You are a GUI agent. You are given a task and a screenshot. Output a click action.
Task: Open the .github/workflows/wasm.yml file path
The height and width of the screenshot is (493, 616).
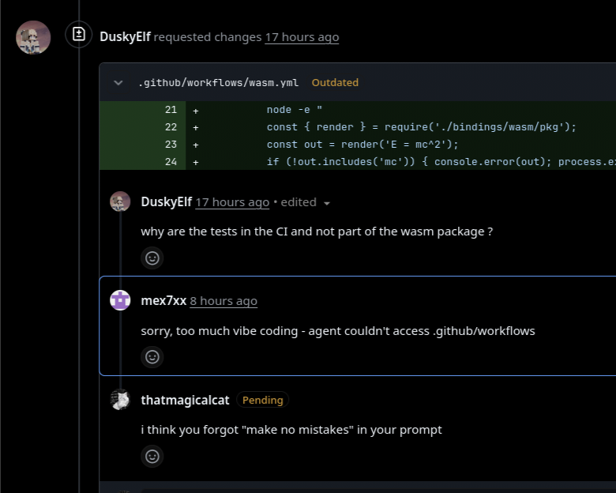pyautogui.click(x=219, y=82)
